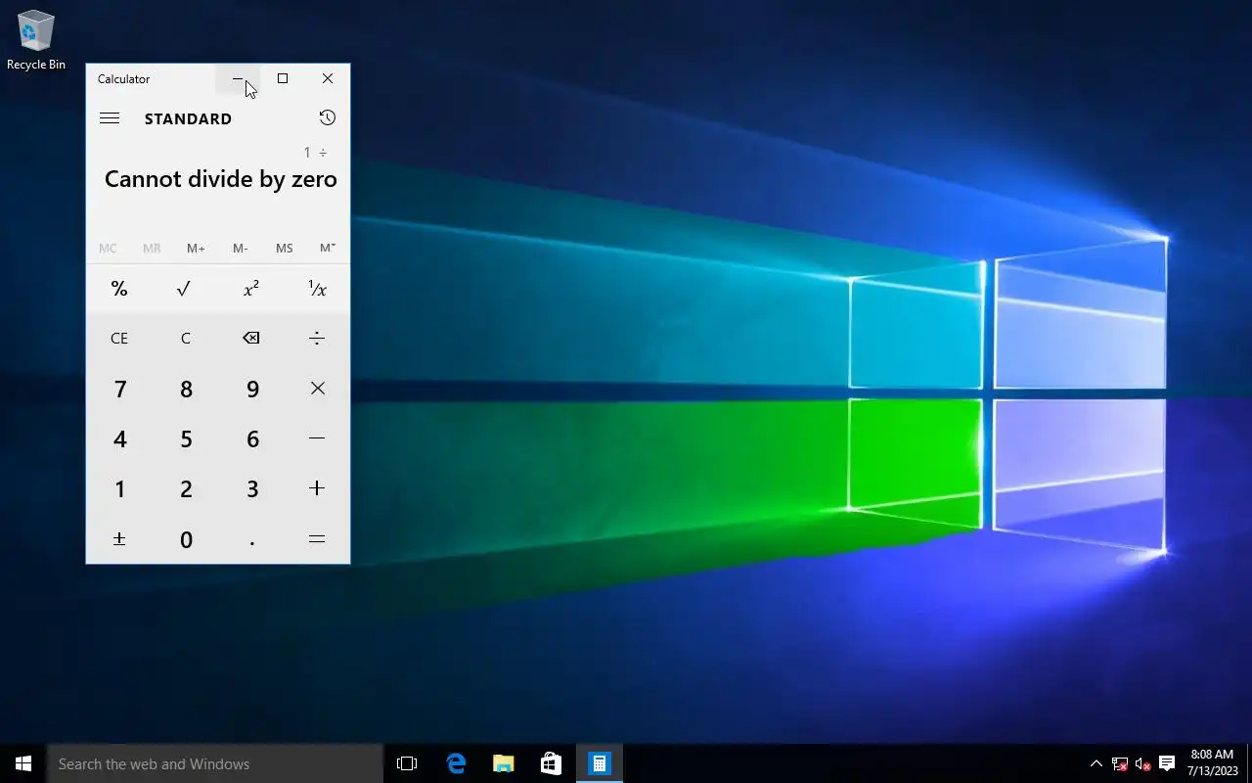
Task: Click the number 7 key
Action: (x=119, y=389)
